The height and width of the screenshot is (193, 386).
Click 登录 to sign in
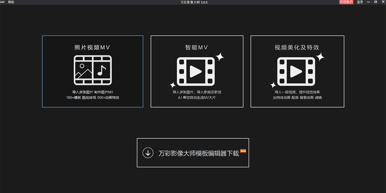tap(360, 2)
